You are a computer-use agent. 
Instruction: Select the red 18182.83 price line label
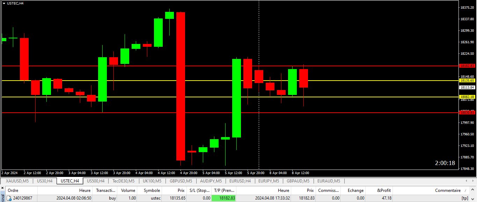pos(467,66)
